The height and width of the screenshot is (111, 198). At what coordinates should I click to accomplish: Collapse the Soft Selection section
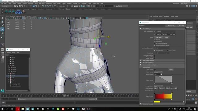pyautogui.click(x=141, y=67)
